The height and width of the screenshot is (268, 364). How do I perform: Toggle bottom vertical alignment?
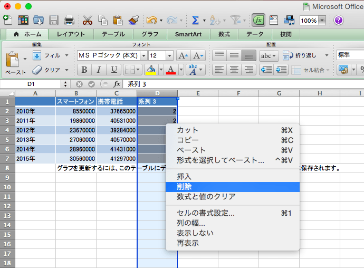pos(248,55)
